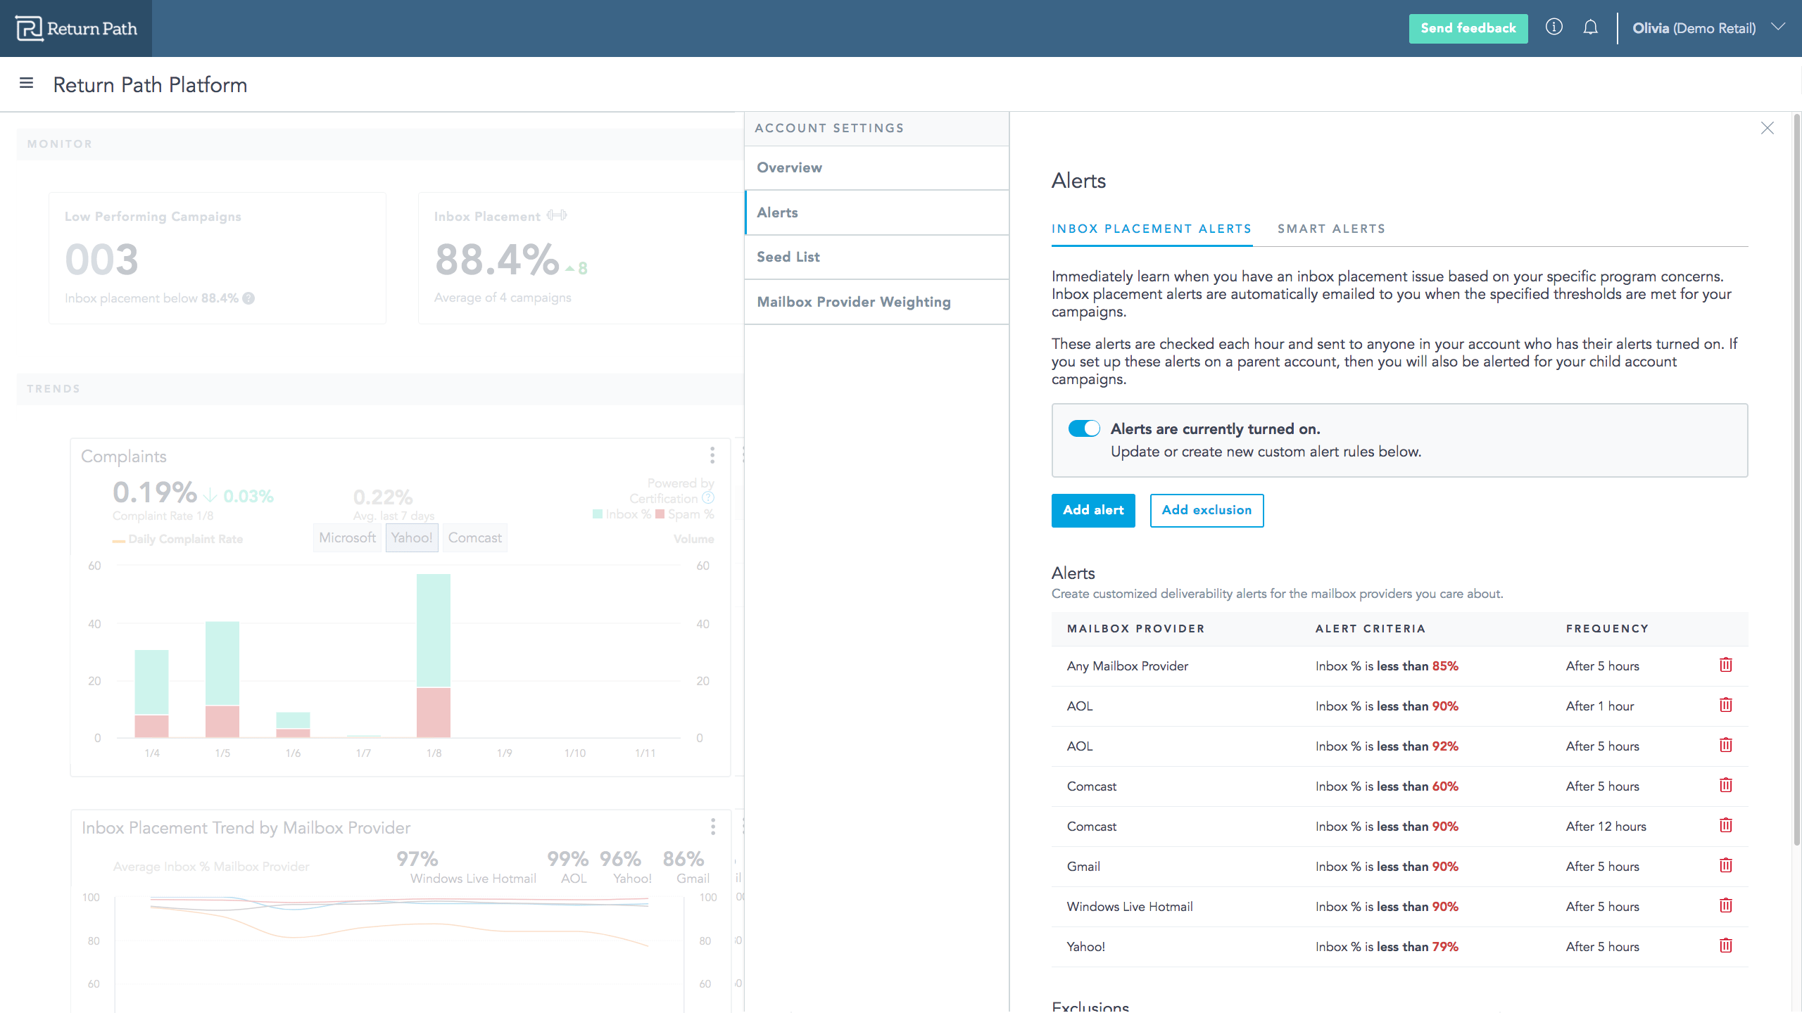Click the Return Path logo

76,28
